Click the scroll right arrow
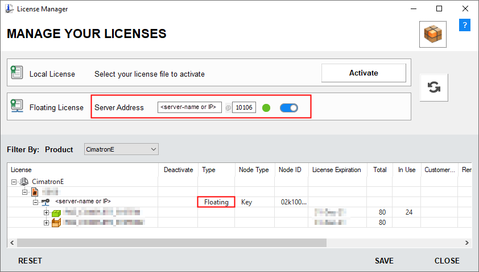This screenshot has width=479, height=272. tap(467, 242)
